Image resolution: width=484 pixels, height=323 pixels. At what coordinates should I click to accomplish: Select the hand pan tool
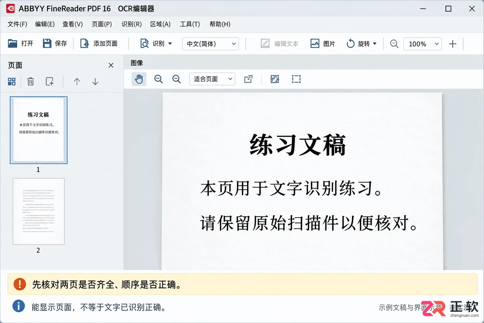(x=139, y=79)
